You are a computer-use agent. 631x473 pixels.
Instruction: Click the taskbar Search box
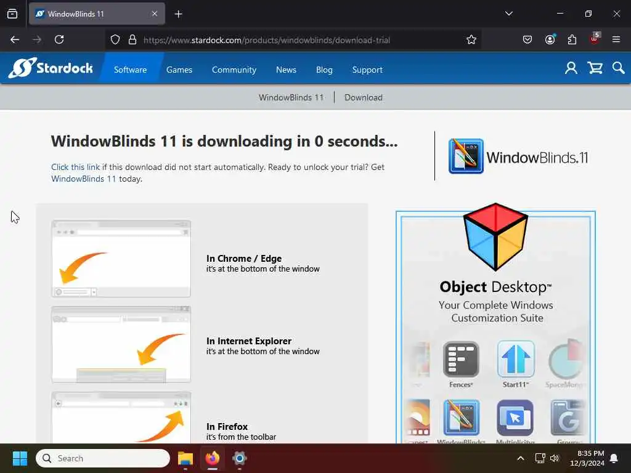pos(103,458)
